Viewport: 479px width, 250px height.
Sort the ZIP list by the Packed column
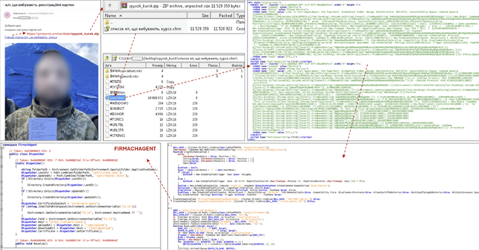222,15
